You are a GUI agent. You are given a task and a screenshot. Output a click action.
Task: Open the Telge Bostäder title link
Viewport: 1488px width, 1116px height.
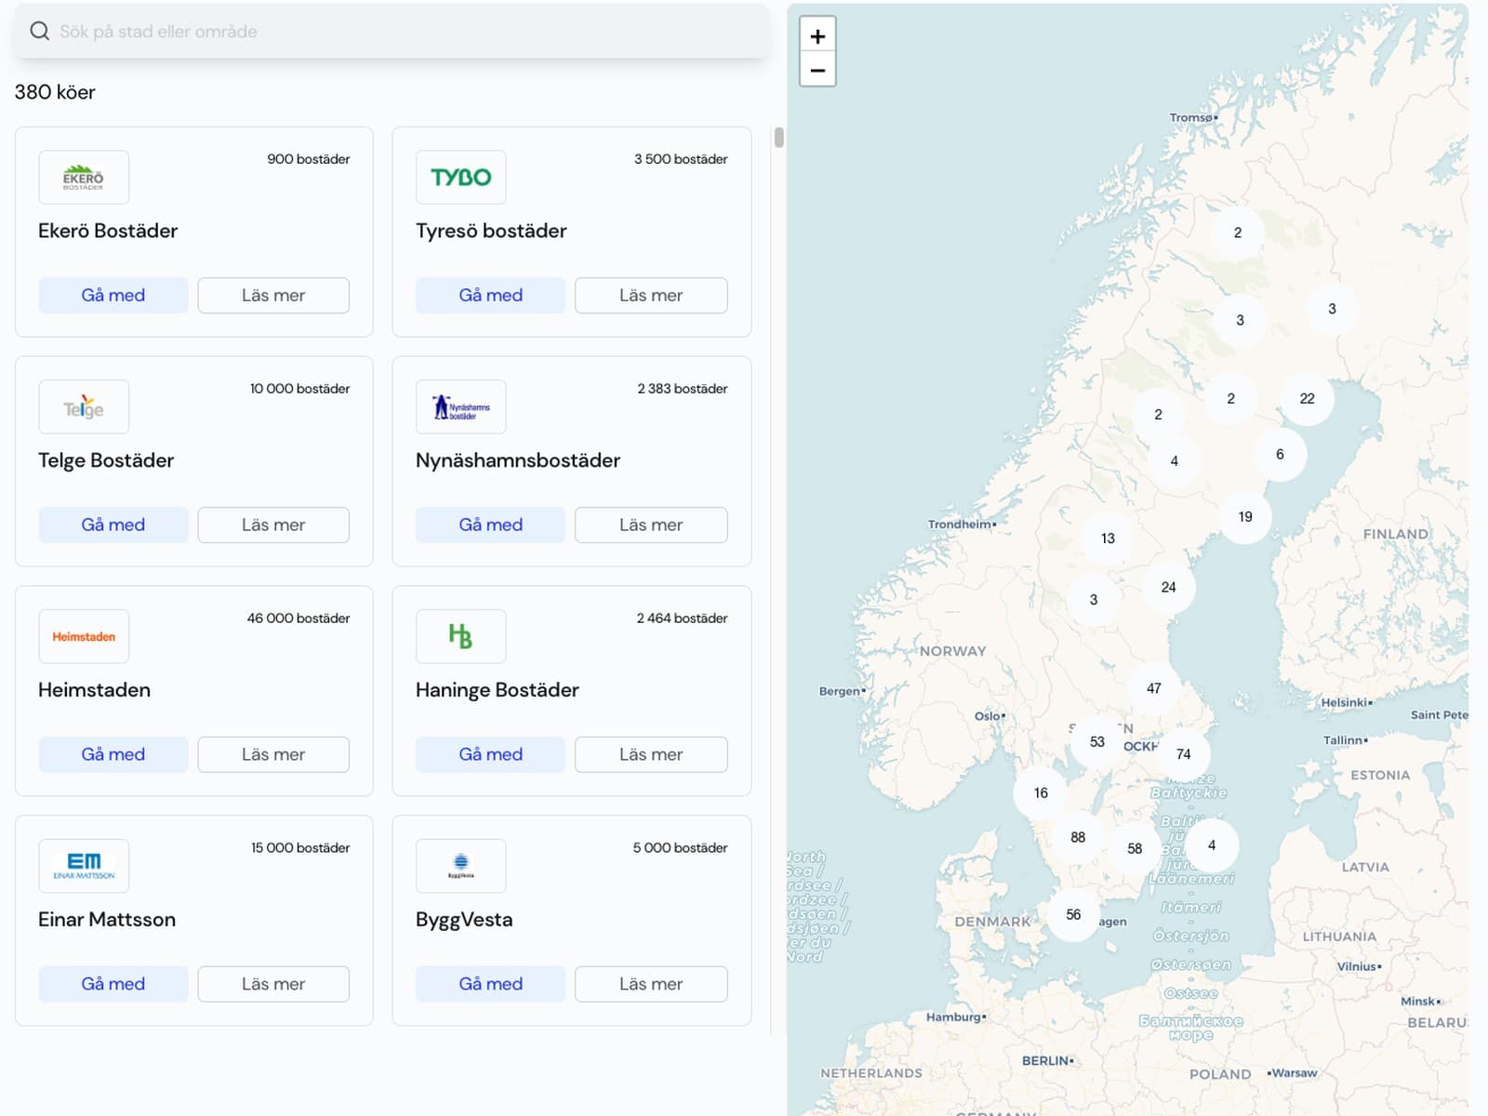pos(106,460)
